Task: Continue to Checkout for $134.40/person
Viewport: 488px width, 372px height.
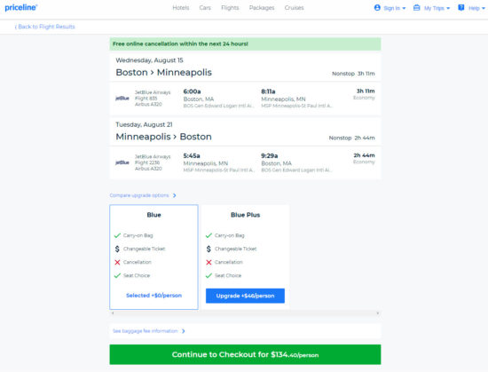Action: 245,354
